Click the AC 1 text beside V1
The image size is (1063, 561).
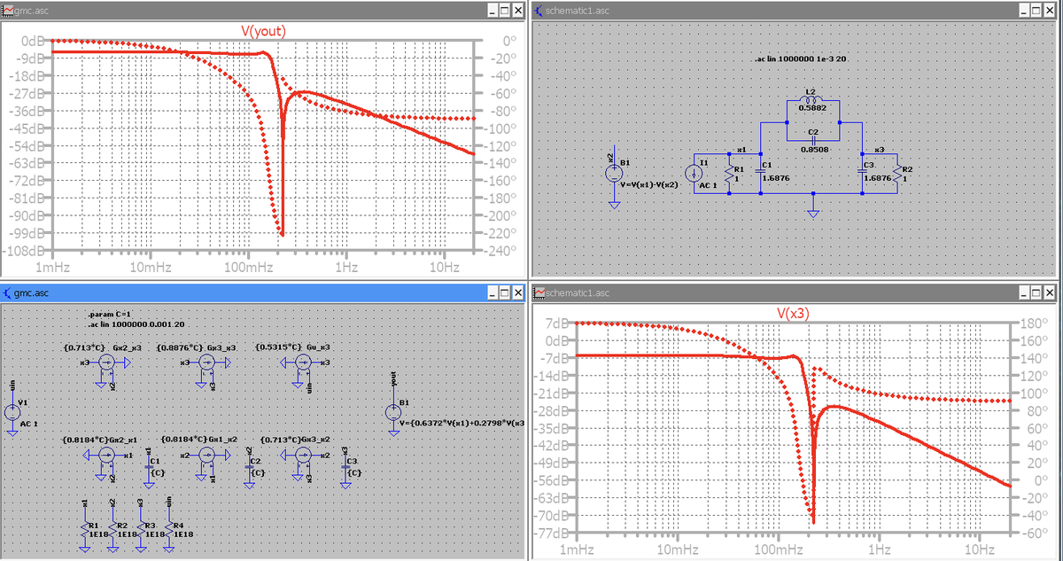29,424
